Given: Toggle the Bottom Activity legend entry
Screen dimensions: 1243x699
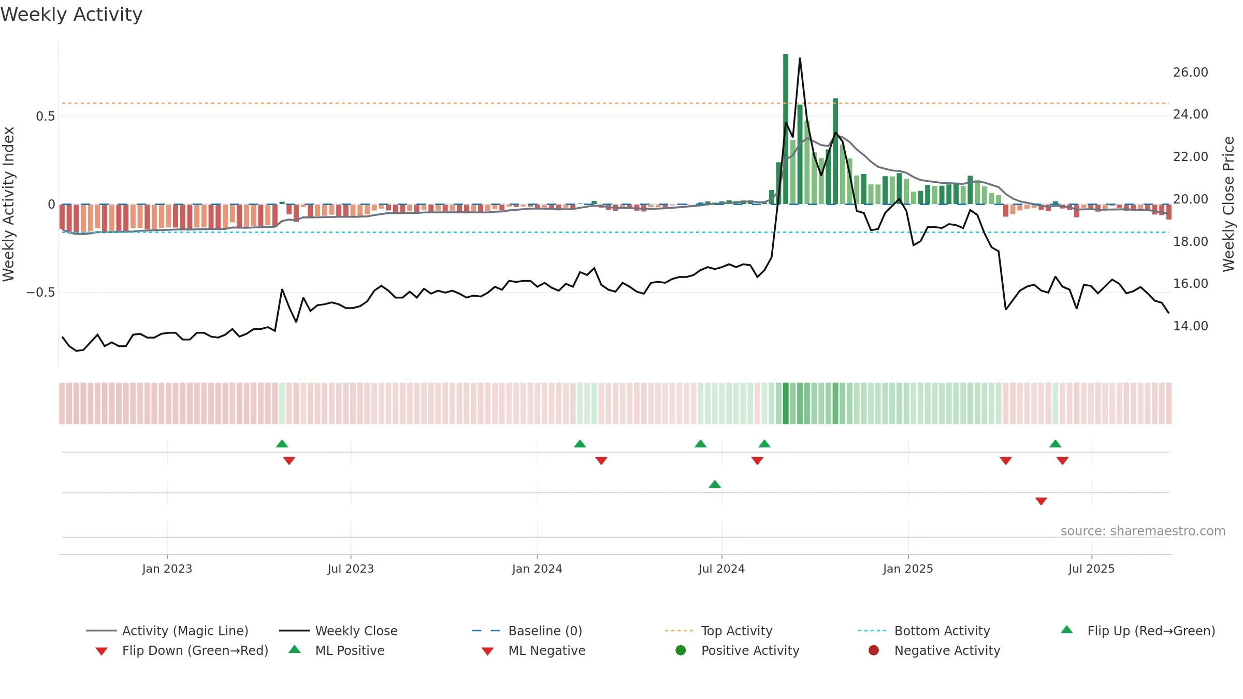Looking at the screenshot, I should (x=924, y=631).
